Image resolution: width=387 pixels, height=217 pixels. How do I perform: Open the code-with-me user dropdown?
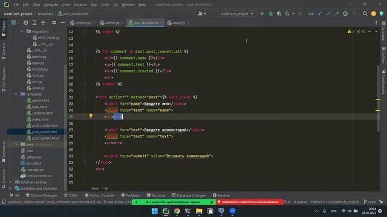point(201,14)
